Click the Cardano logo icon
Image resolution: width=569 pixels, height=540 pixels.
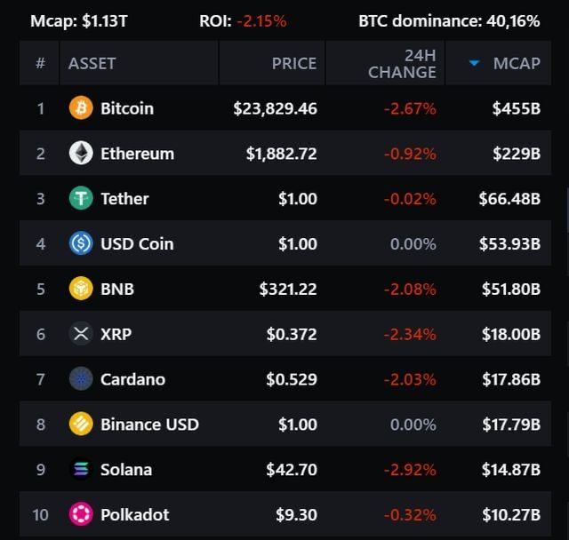coord(81,379)
